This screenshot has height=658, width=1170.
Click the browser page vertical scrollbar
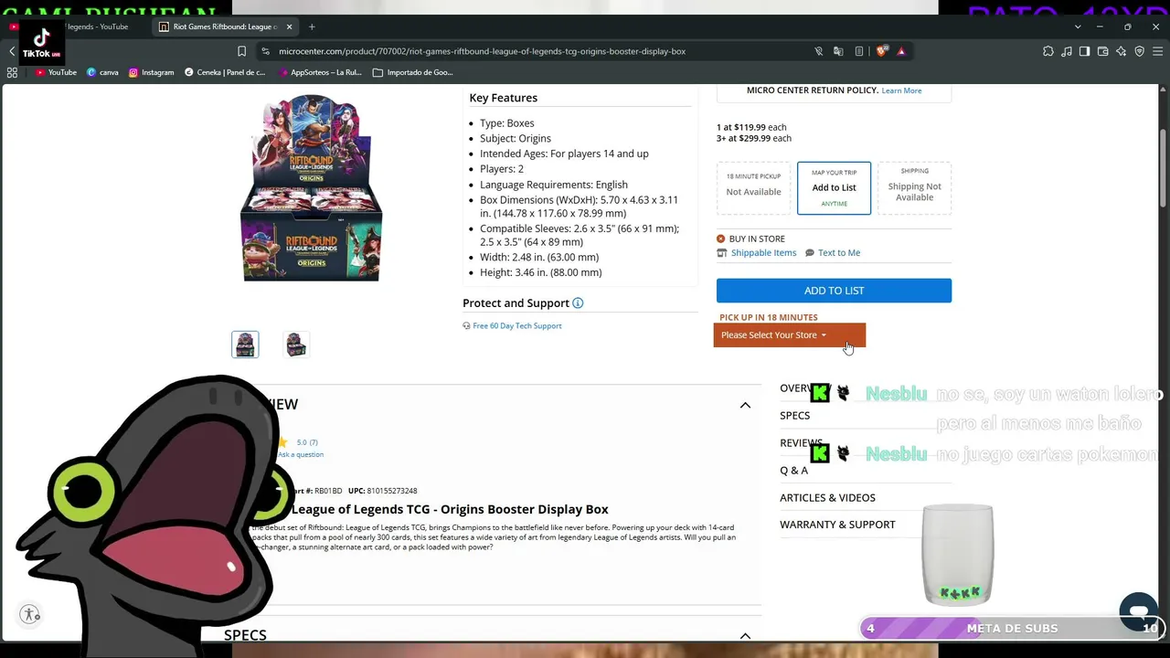[1164, 169]
